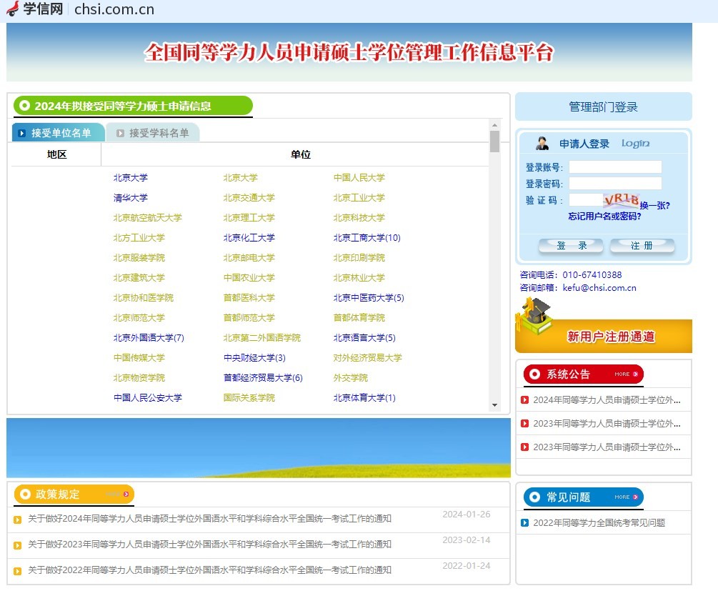Viewport: 718px width, 611px height.
Task: Open 北京工商大学(10) link
Action: pyautogui.click(x=367, y=237)
